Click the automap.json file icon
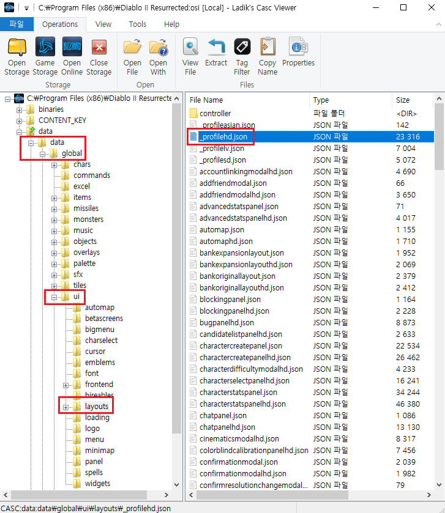 (193, 230)
